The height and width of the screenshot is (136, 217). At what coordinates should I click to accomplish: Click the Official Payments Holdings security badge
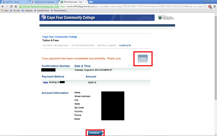[39, 7]
